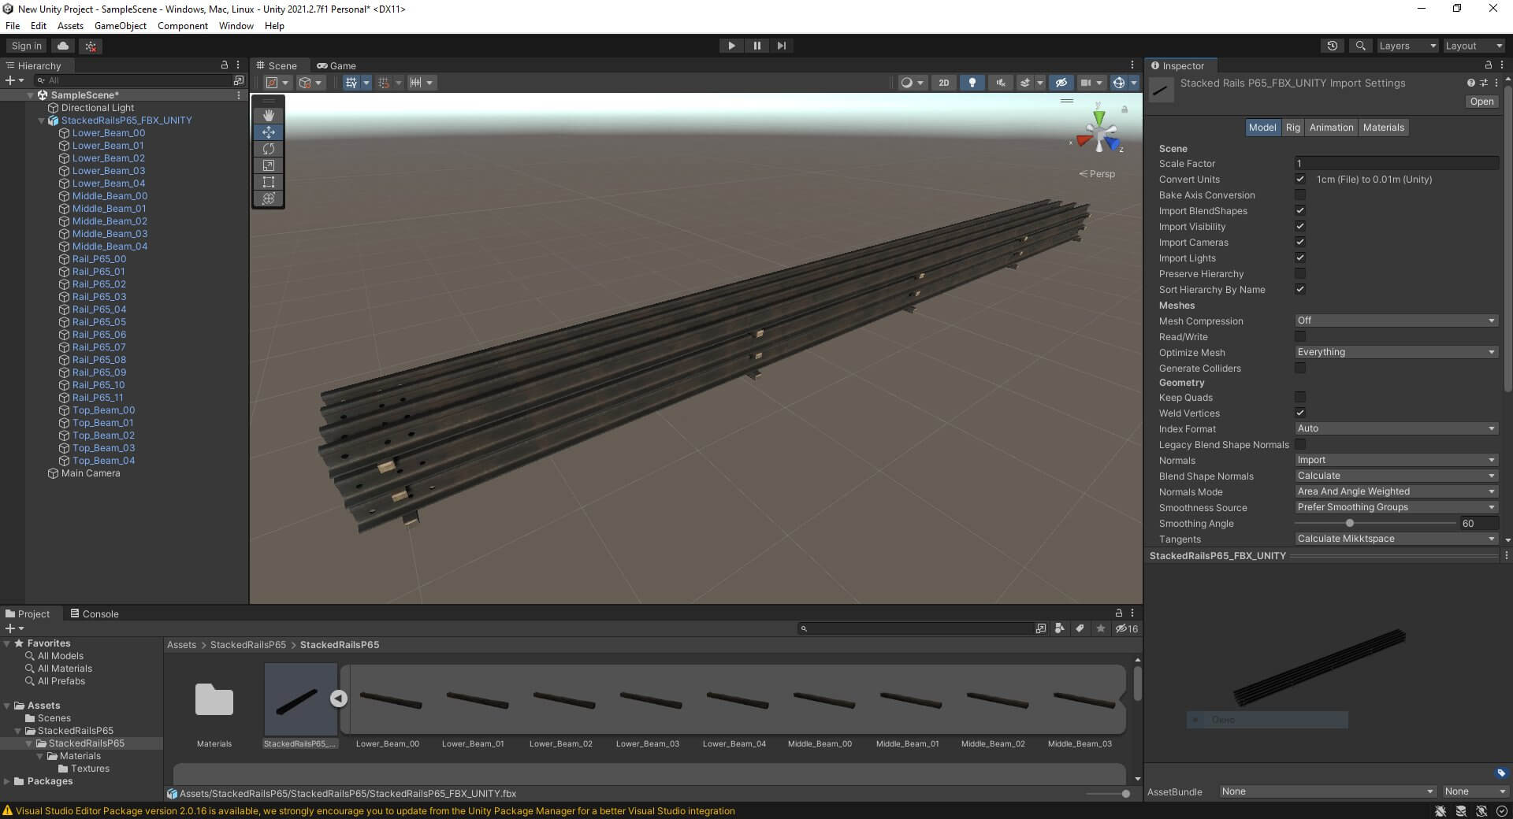Screen dimensions: 1513x819
Task: Open the global search magnifier icon
Action: (1360, 46)
